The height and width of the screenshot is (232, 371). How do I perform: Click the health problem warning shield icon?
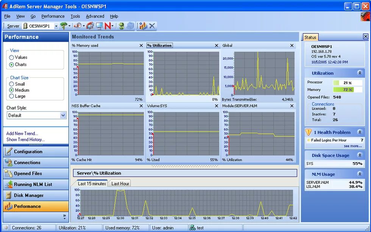(x=309, y=132)
